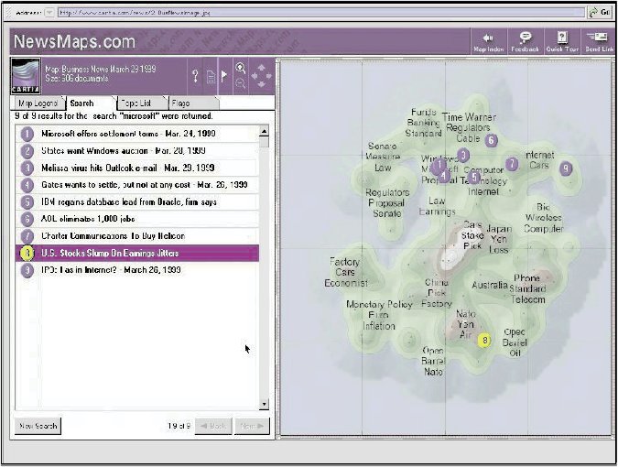618x467 pixels.
Task: Click the New Search button
Action: (38, 426)
